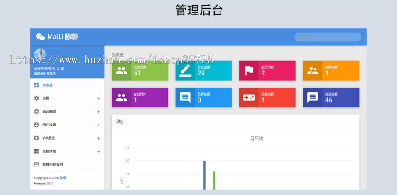Click the comment bubble icon for total comments
The image size is (397, 195).
click(185, 98)
